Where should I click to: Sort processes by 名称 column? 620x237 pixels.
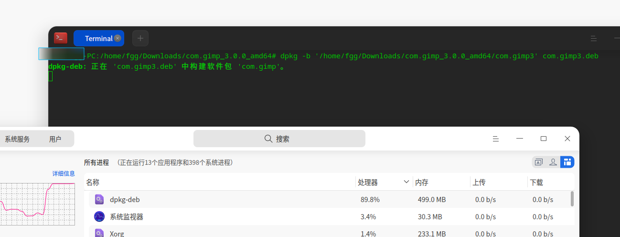pyautogui.click(x=93, y=182)
